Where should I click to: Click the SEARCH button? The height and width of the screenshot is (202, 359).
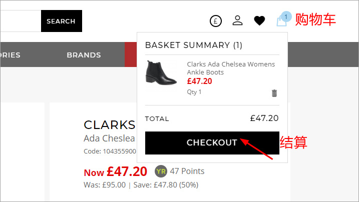point(61,21)
